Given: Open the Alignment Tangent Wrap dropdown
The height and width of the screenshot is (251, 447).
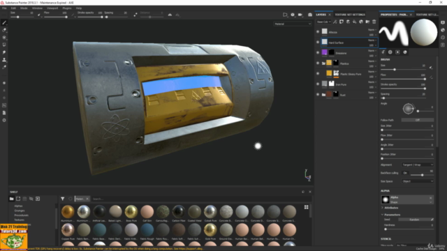Looking at the screenshot, I should pyautogui.click(x=418, y=165).
